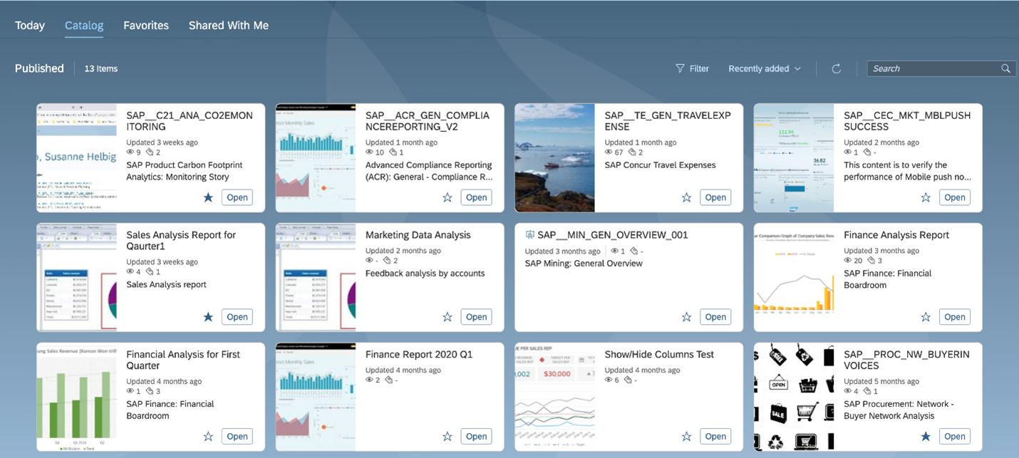1019x458 pixels.
Task: Unfavorite Sales Analysis Report for Qaurter1
Action: tap(208, 317)
